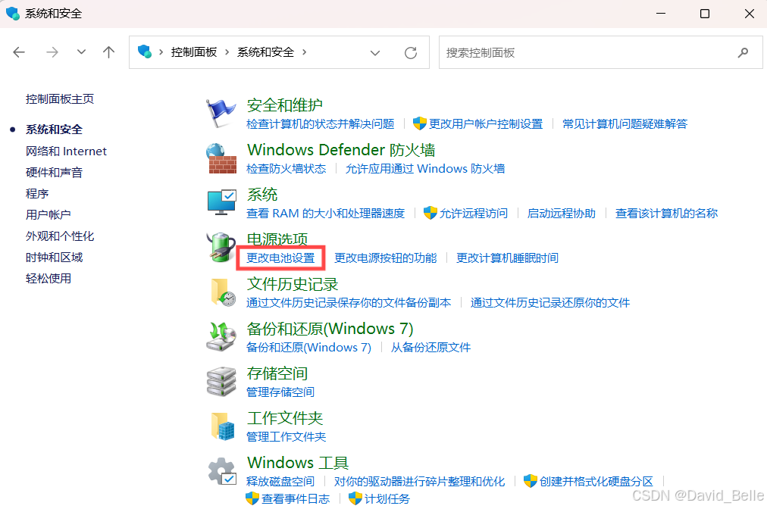Select 系统和安全 in the breadcrumb
Viewport: 767px width, 509px height.
pyautogui.click(x=265, y=52)
